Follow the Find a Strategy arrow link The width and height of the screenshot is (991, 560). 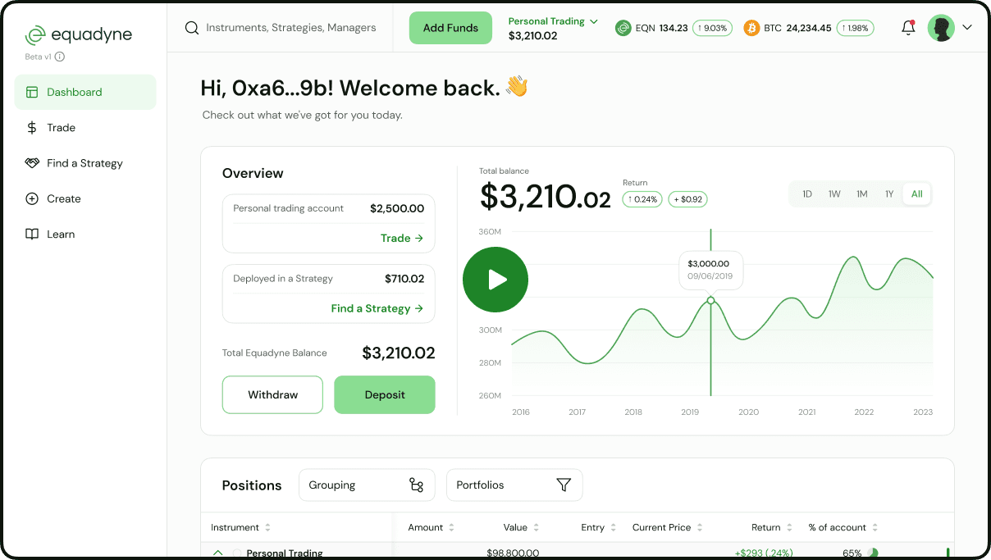click(377, 308)
